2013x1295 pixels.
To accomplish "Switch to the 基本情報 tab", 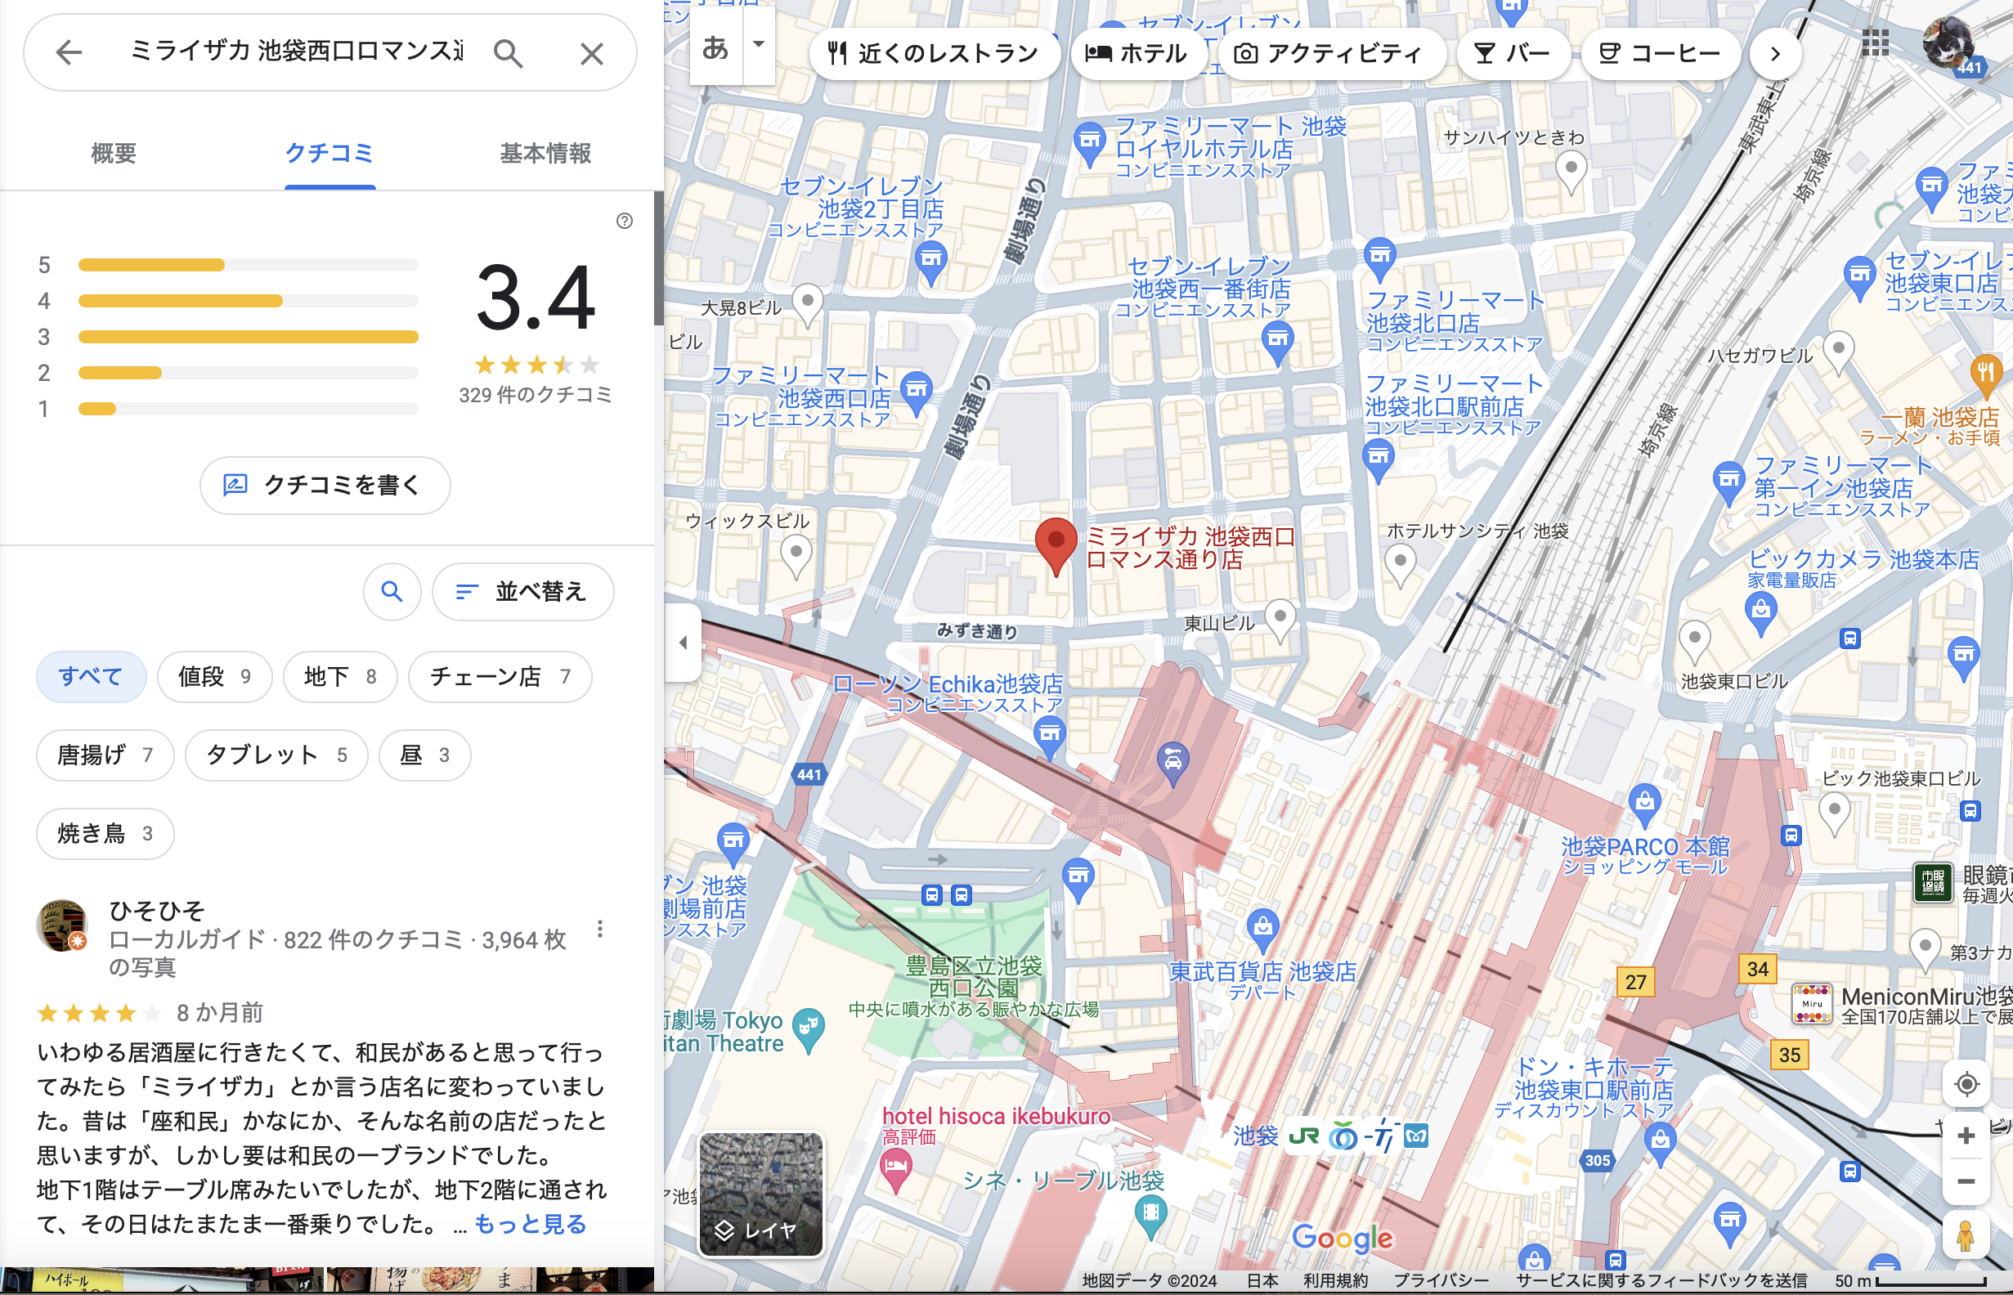I will pos(545,153).
